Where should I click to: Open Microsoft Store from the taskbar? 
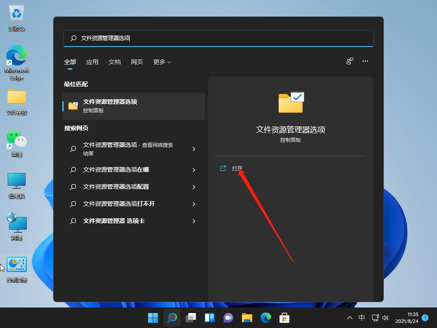(x=284, y=318)
